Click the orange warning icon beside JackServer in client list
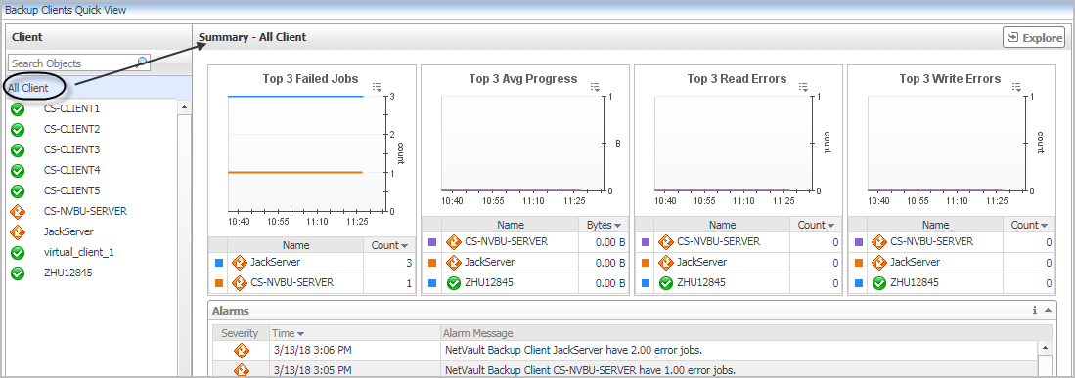Viewport: 1075px width, 378px height. [x=19, y=232]
